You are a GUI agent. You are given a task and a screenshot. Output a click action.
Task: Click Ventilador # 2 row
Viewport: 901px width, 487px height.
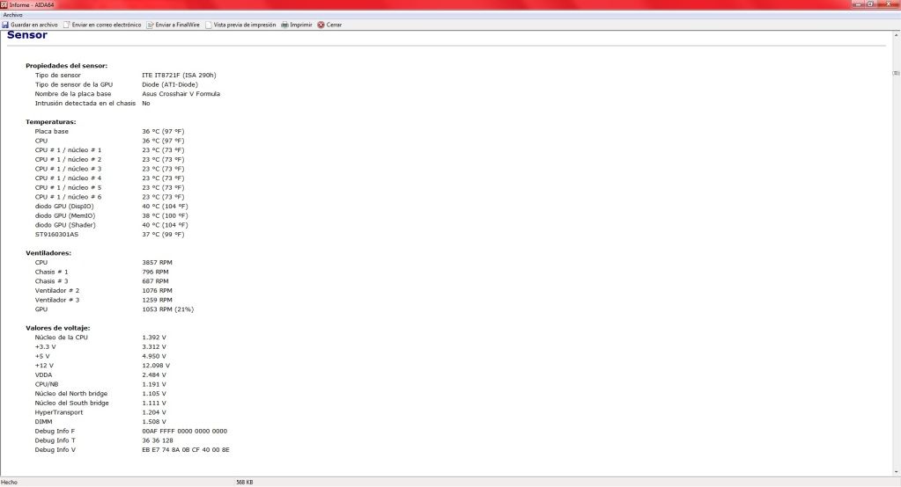point(103,291)
